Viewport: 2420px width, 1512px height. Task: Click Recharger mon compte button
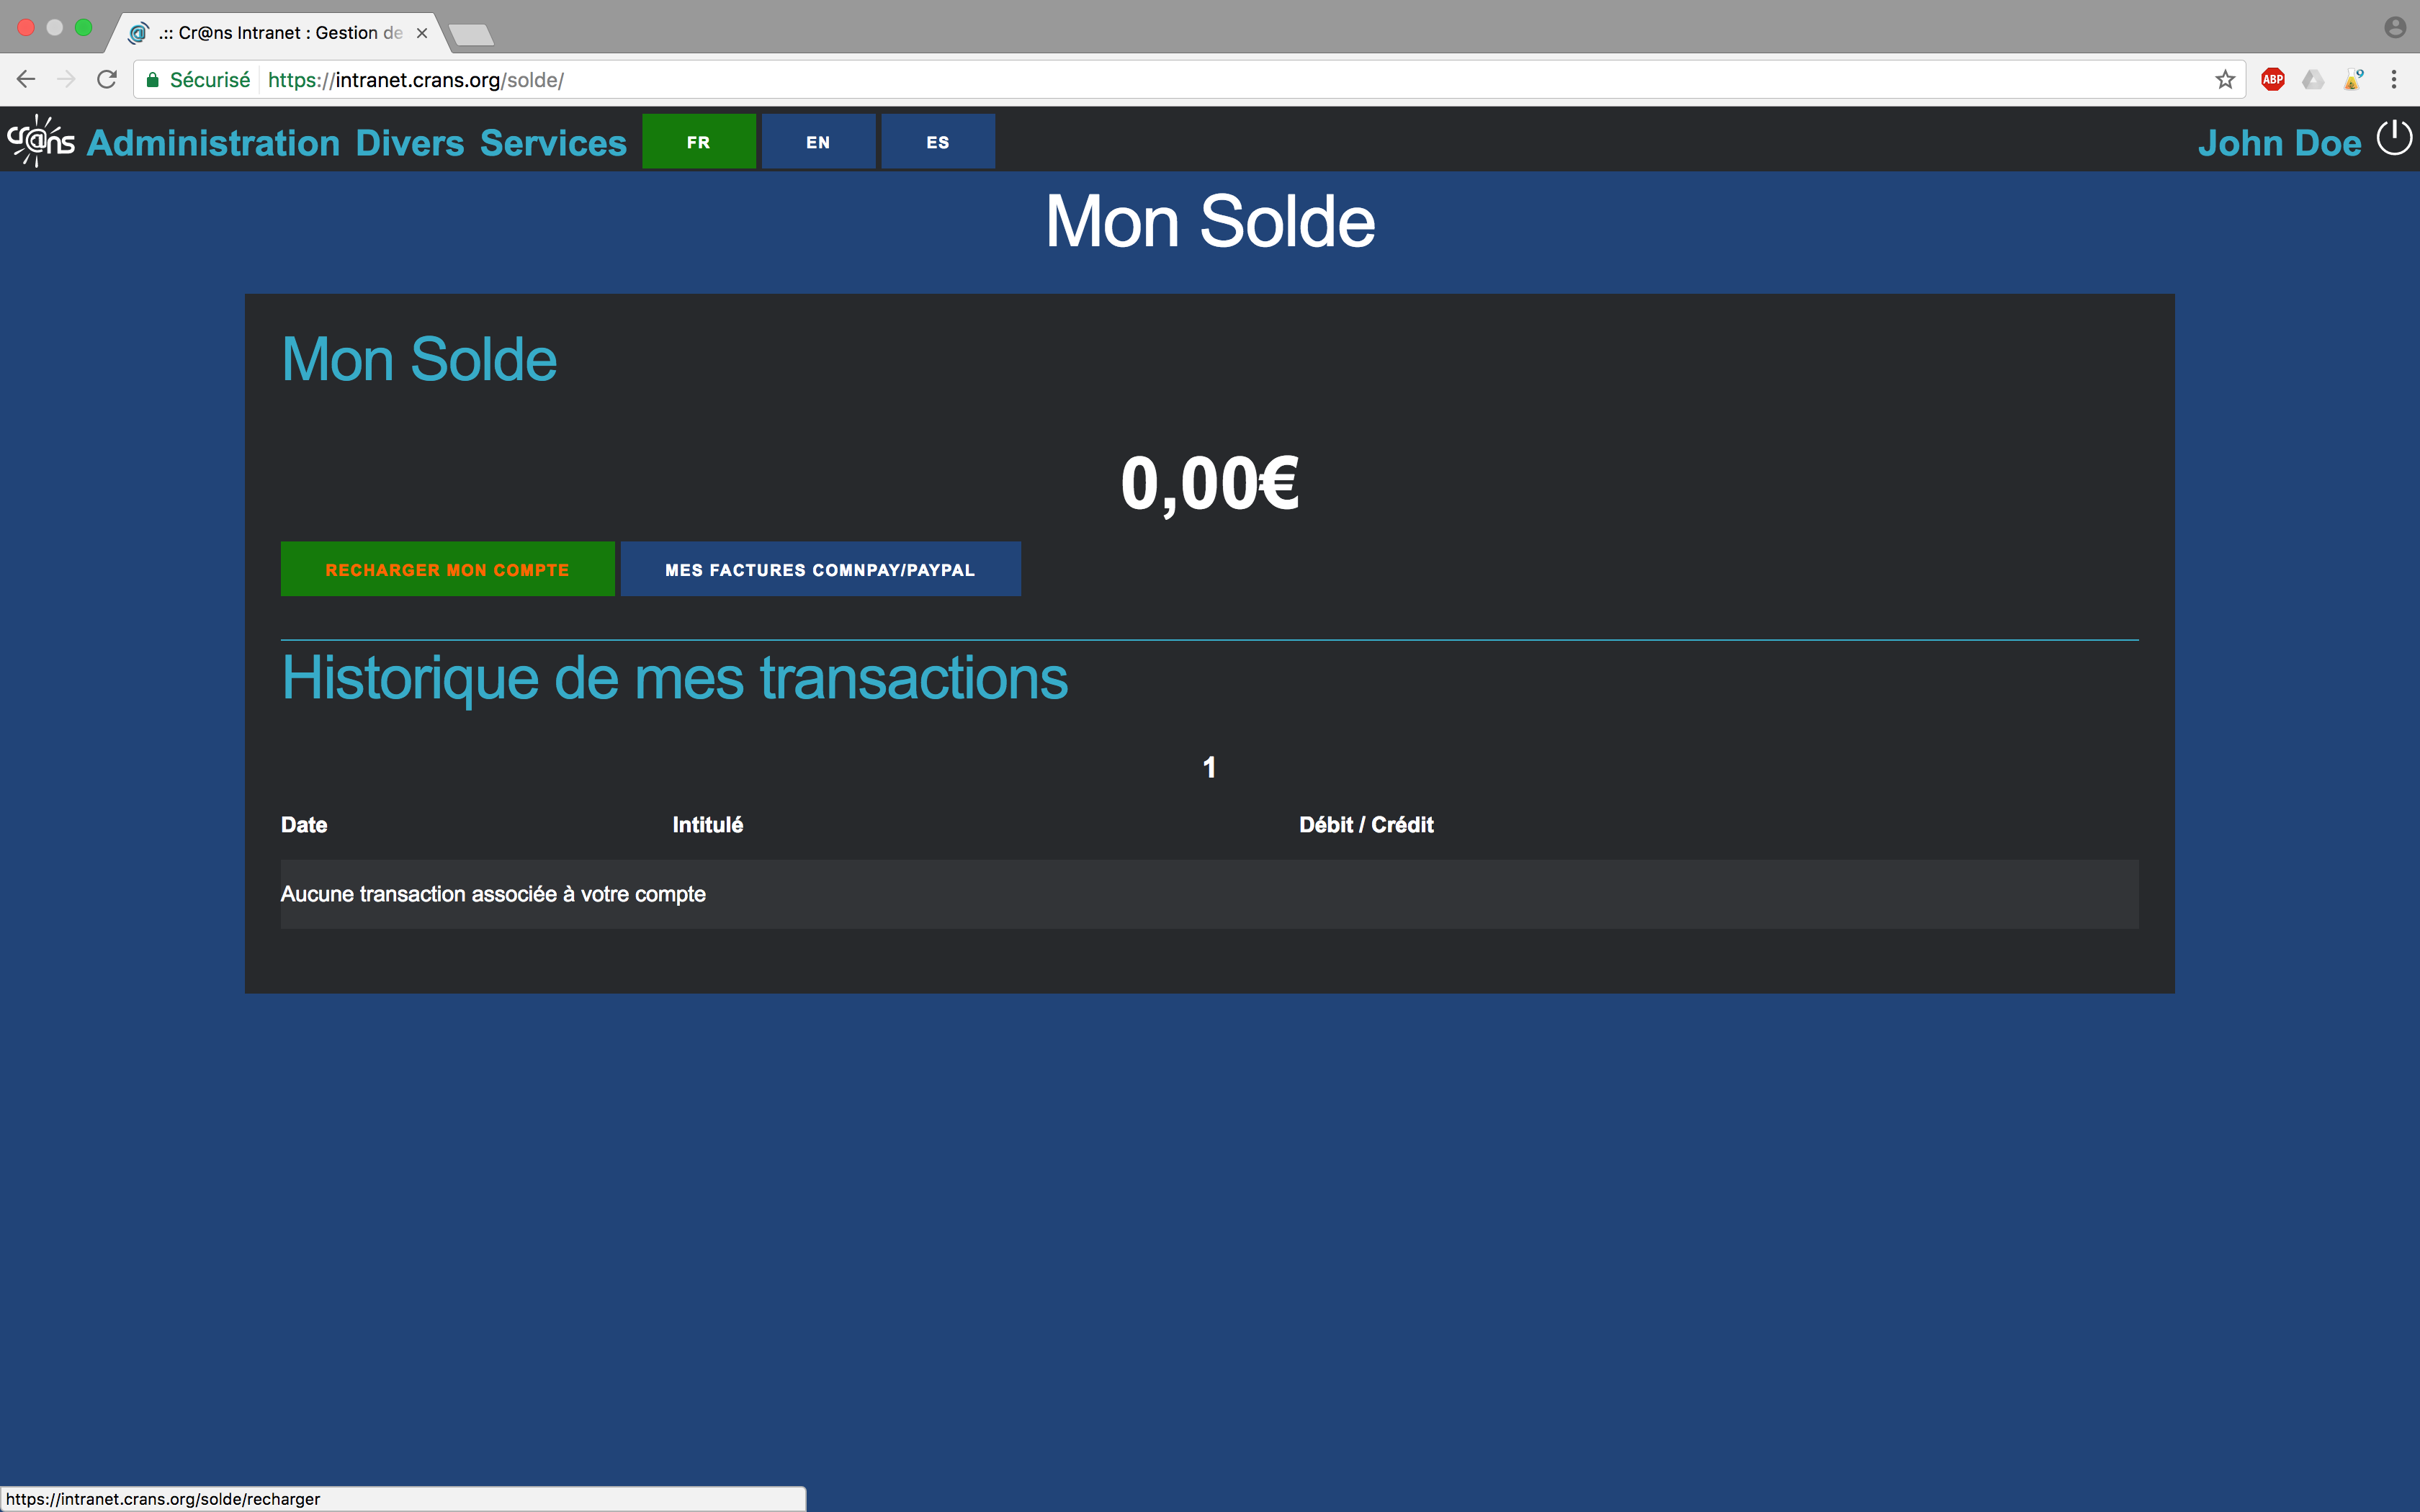(x=447, y=569)
